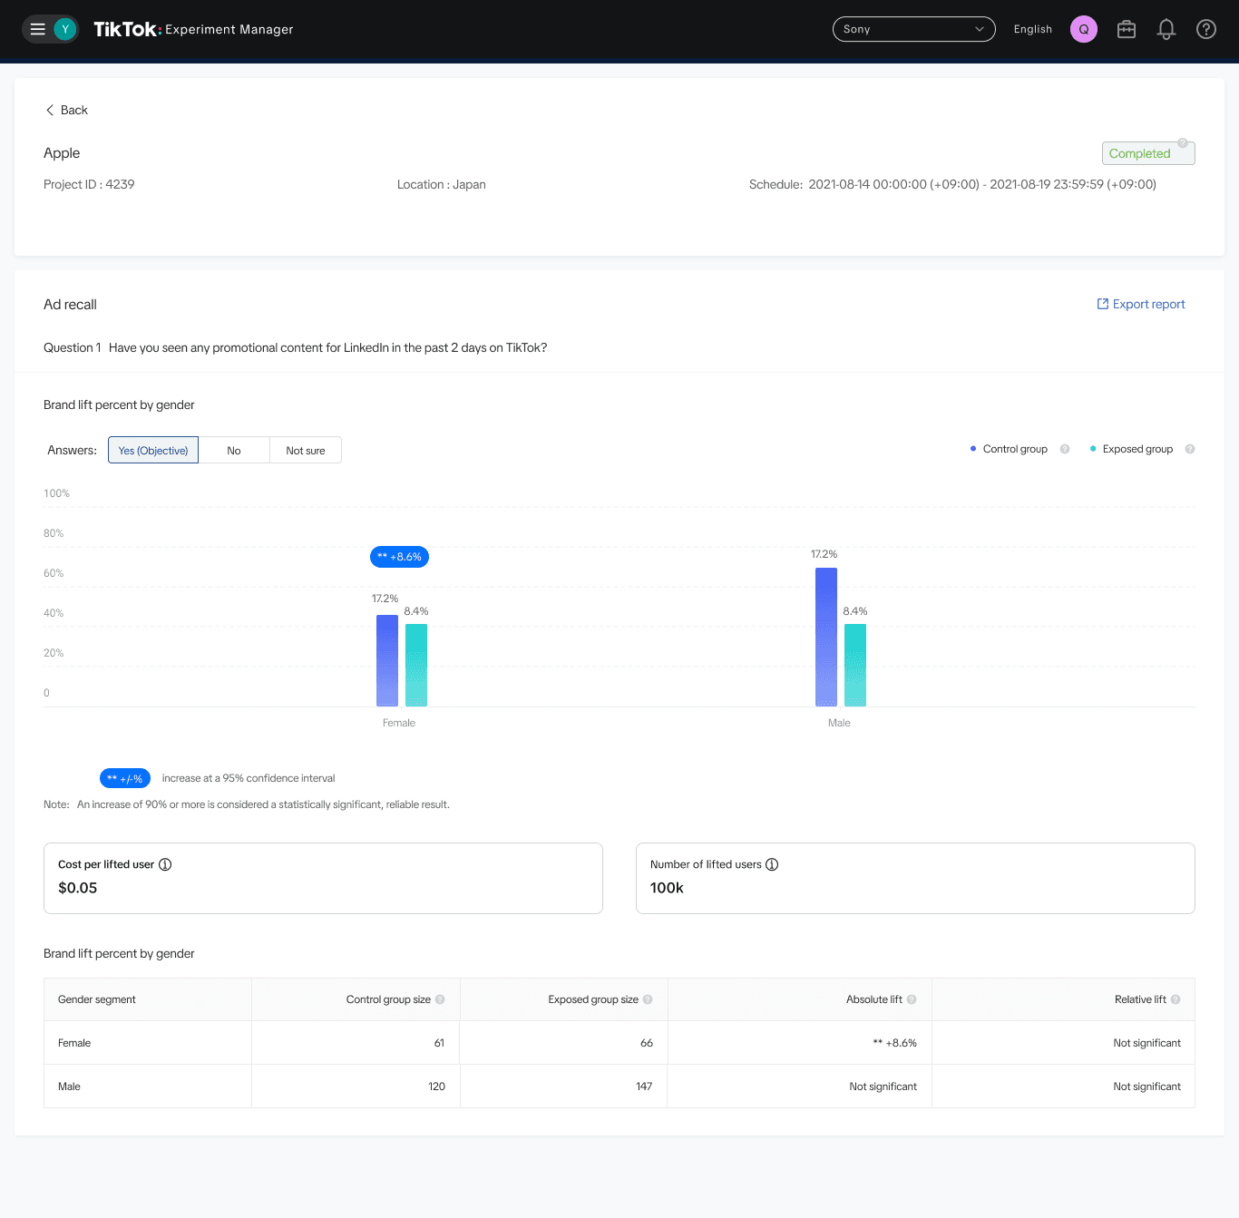
Task: Click the 'Location : Japan' text
Action: (442, 184)
